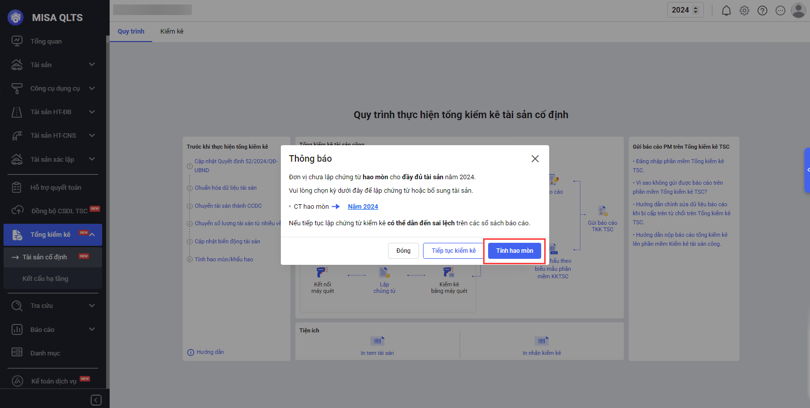Open Hướng dẫn nộp báo cáo tổng kiểm kê link
Image resolution: width=810 pixels, height=408 pixels.
pos(680,239)
